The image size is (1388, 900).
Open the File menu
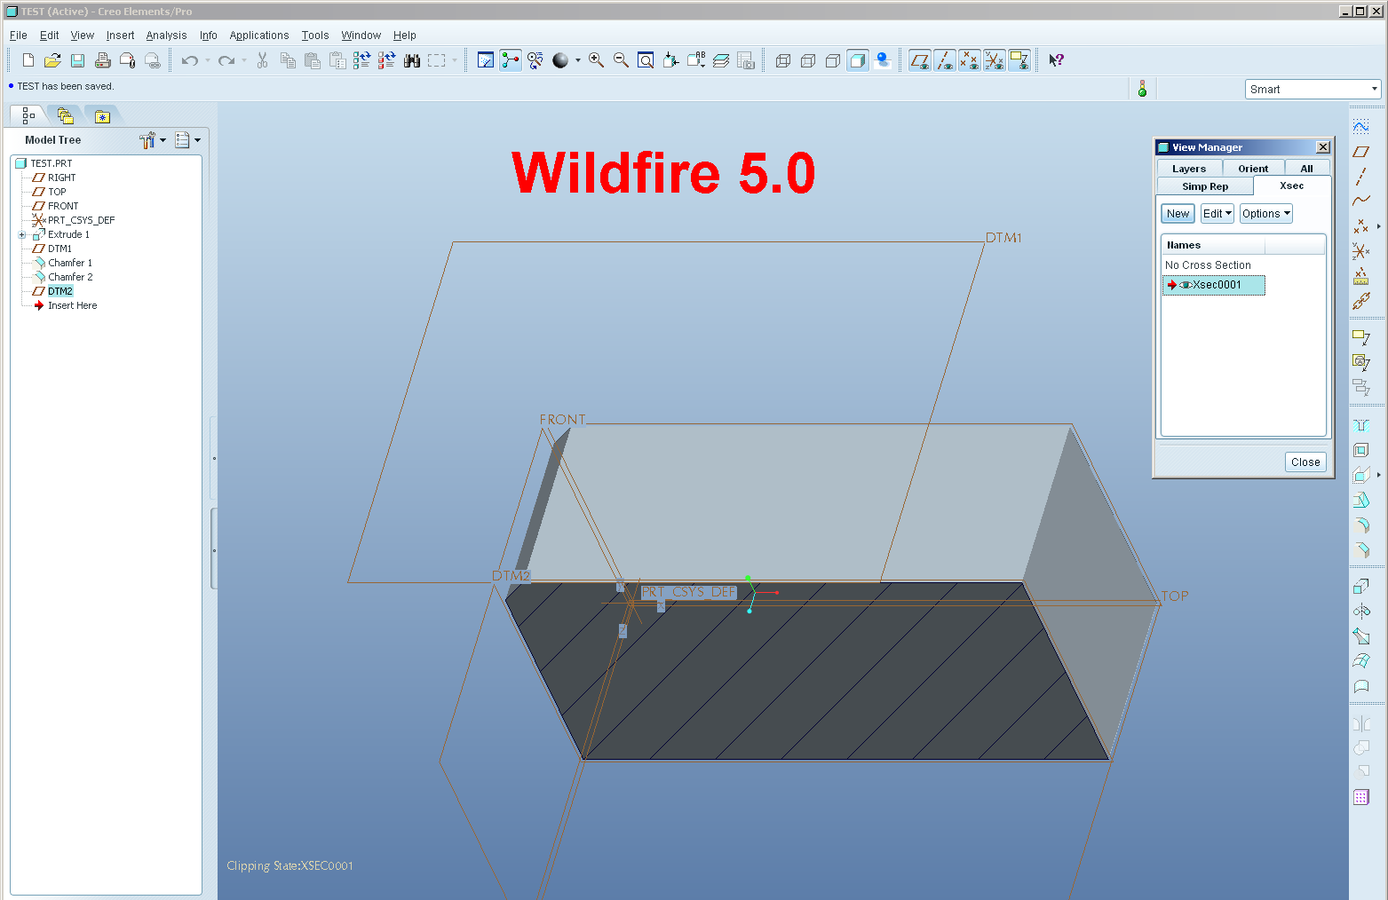coord(18,36)
